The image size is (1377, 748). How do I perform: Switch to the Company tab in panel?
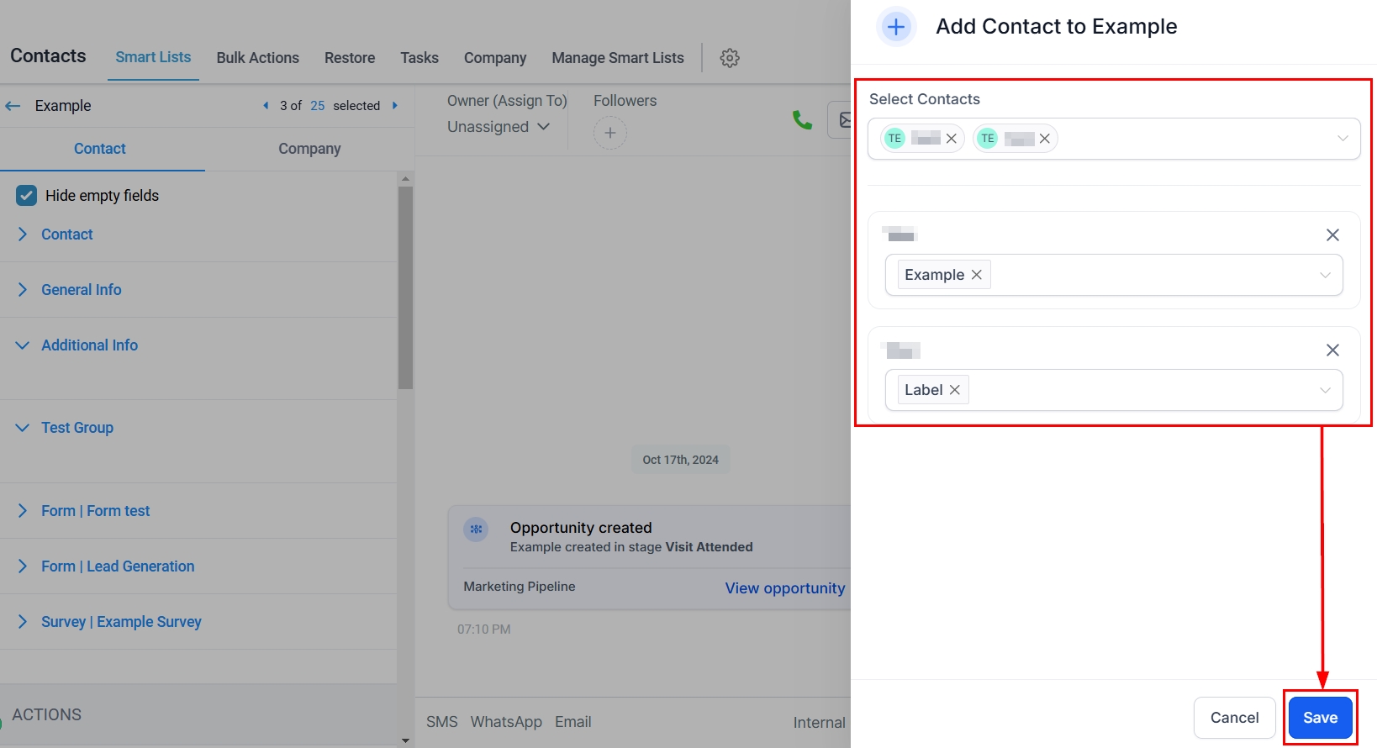coord(309,149)
